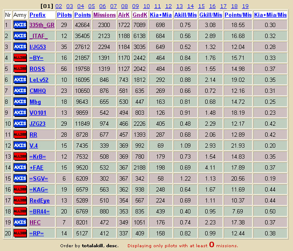Sort by Kia+Mia column header
293x251 pixels.
pos(161,15)
